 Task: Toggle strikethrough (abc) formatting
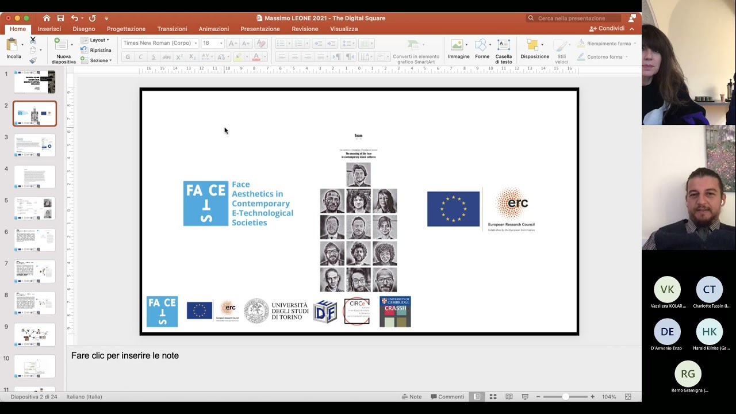(x=166, y=57)
